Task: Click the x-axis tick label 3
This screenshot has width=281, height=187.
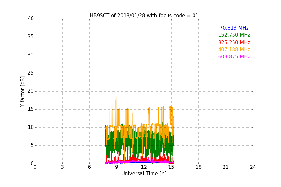Action: (62, 167)
